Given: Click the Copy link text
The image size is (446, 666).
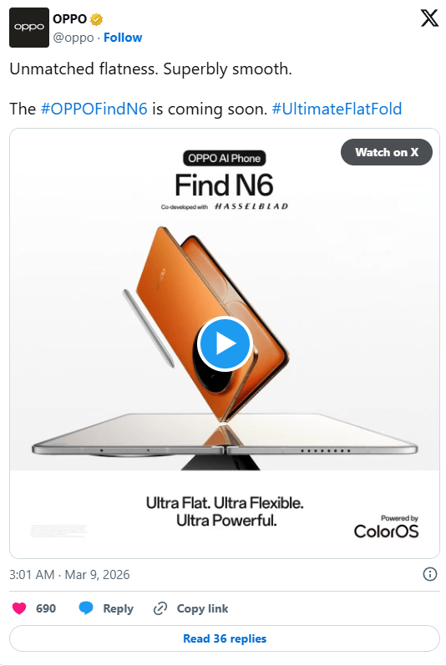Looking at the screenshot, I should (202, 608).
